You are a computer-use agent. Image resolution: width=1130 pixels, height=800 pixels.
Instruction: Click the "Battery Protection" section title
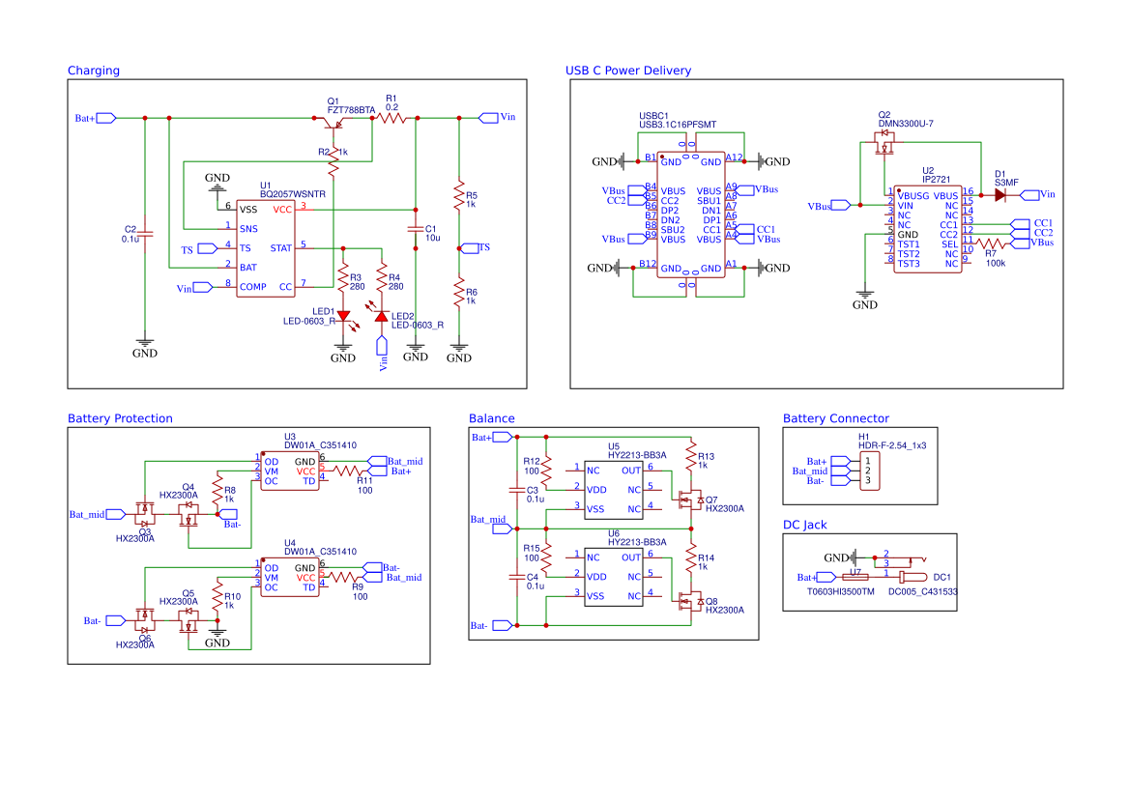coord(120,418)
